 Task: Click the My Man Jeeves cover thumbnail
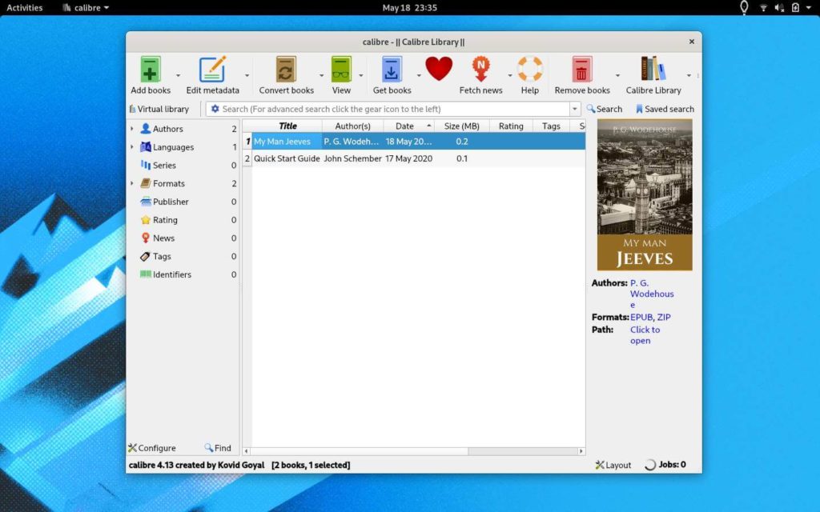(x=644, y=194)
